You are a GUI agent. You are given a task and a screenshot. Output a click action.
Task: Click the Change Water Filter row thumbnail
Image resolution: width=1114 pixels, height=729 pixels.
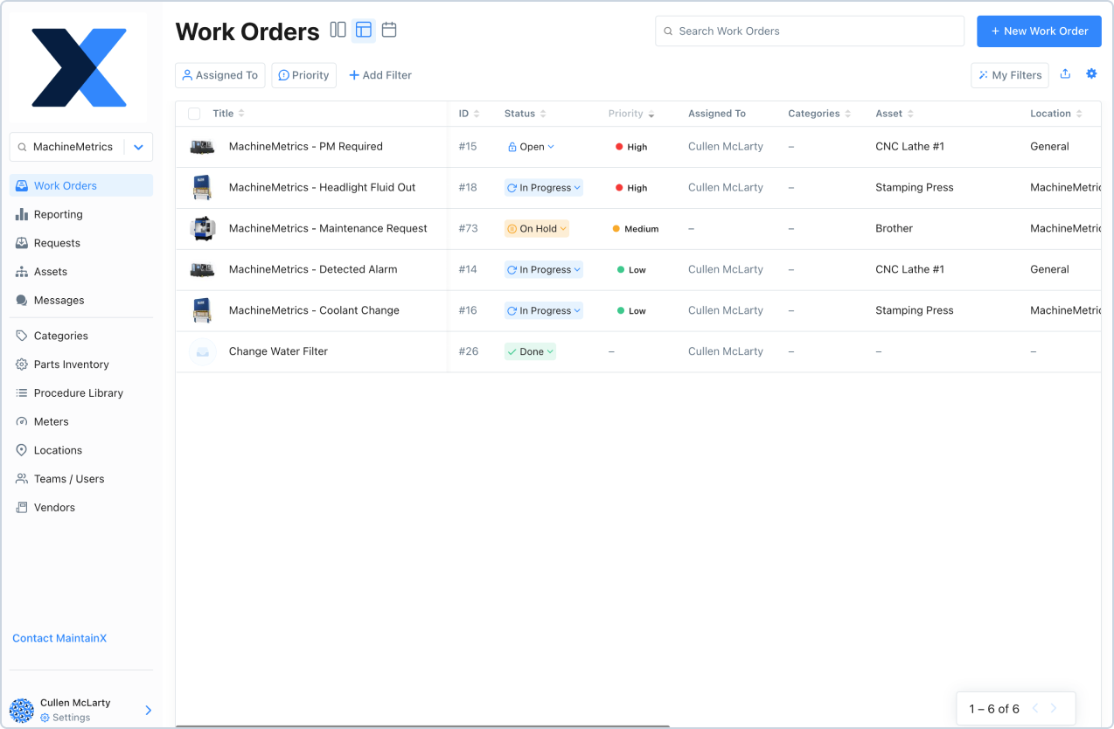click(202, 351)
